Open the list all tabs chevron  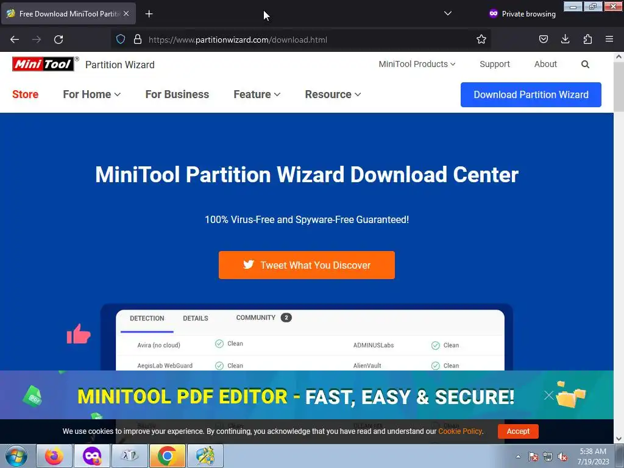click(x=448, y=13)
